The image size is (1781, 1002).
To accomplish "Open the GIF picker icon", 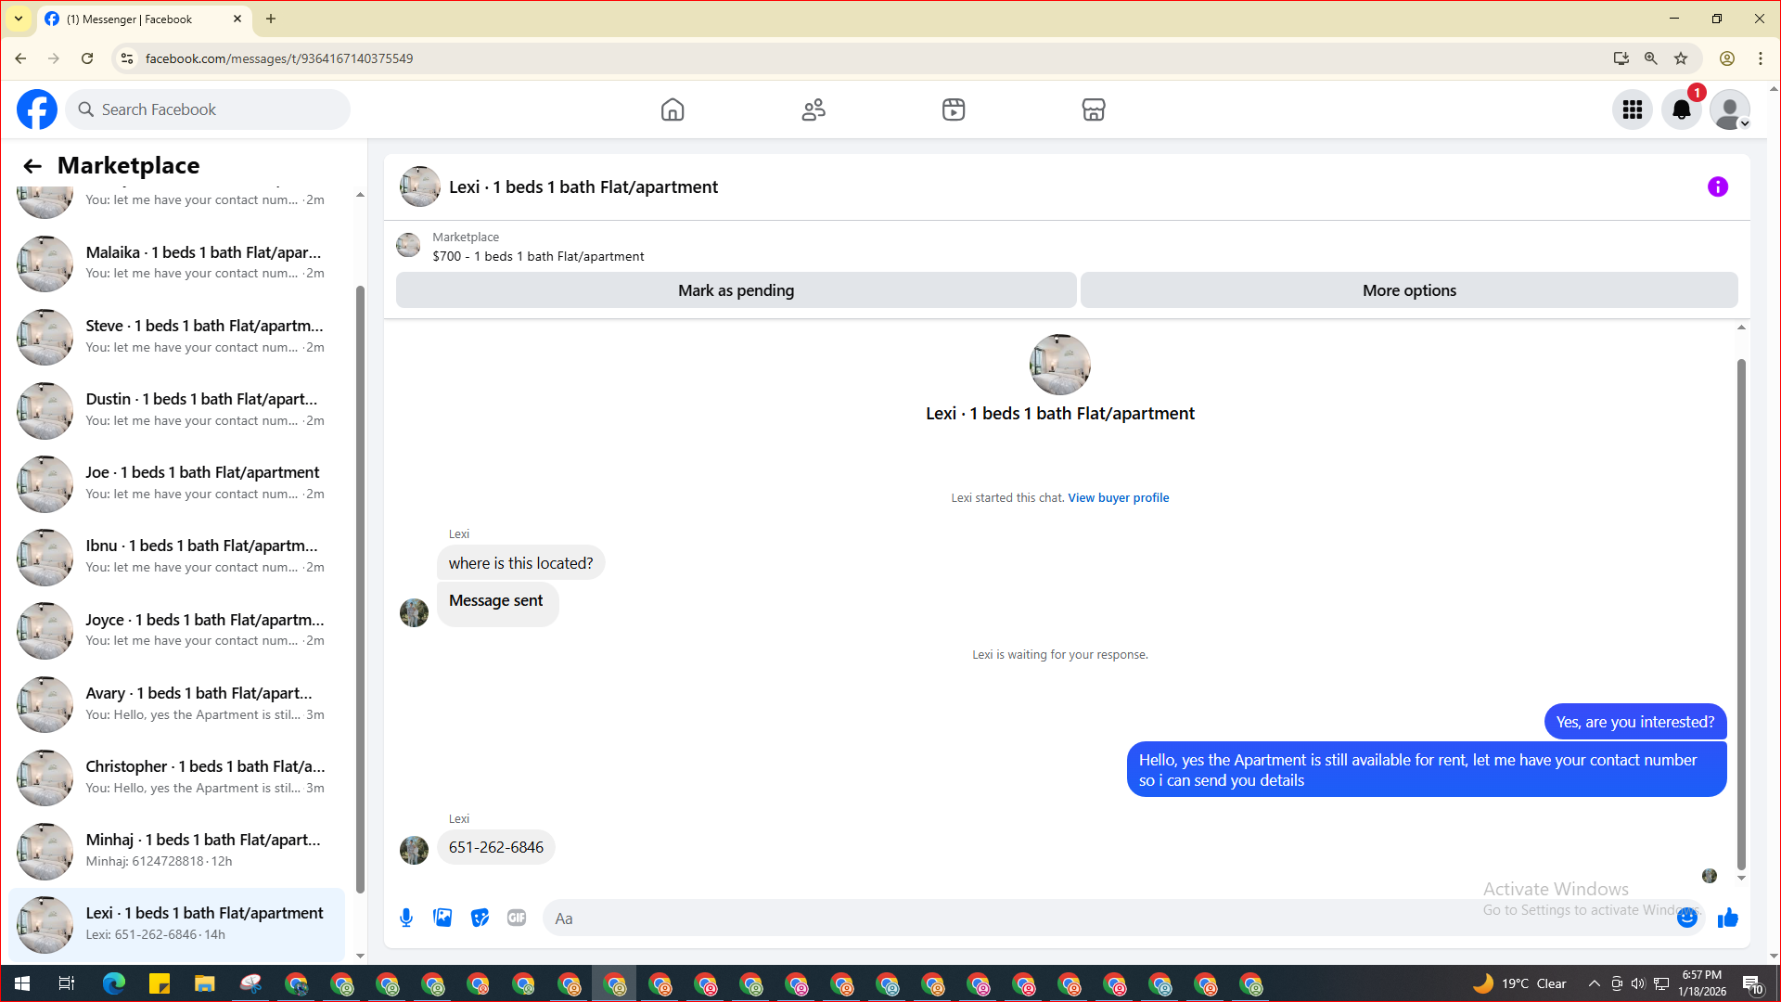I will point(517,918).
